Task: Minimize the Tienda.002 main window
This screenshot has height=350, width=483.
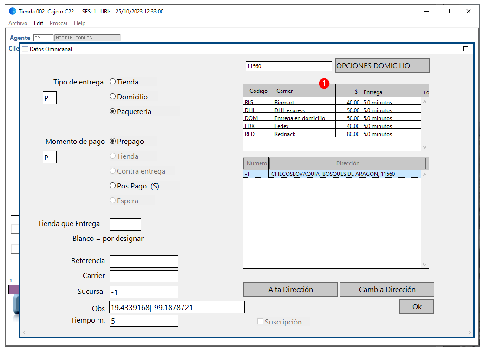Action: tap(426, 12)
